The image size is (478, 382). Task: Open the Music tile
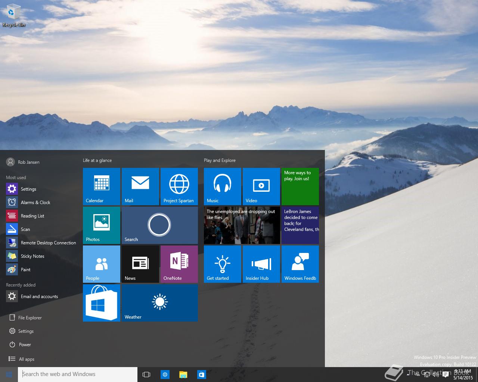pos(223,187)
